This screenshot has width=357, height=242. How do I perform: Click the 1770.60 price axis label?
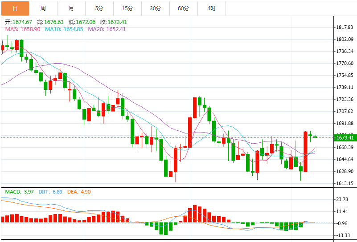(x=345, y=64)
